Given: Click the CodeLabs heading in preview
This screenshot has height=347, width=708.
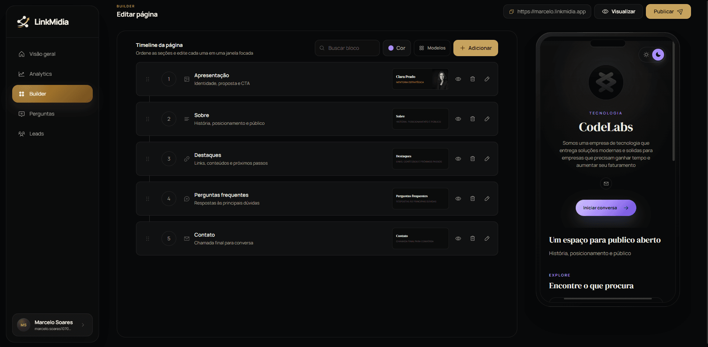Looking at the screenshot, I should point(606,127).
